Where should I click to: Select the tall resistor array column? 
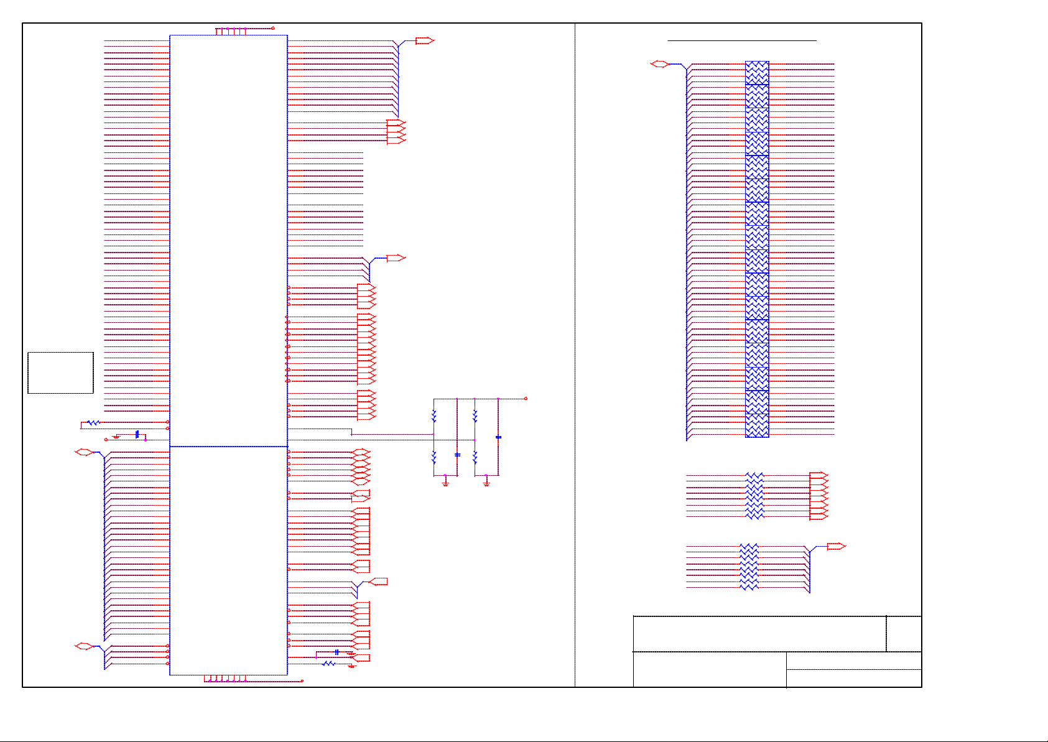click(757, 249)
